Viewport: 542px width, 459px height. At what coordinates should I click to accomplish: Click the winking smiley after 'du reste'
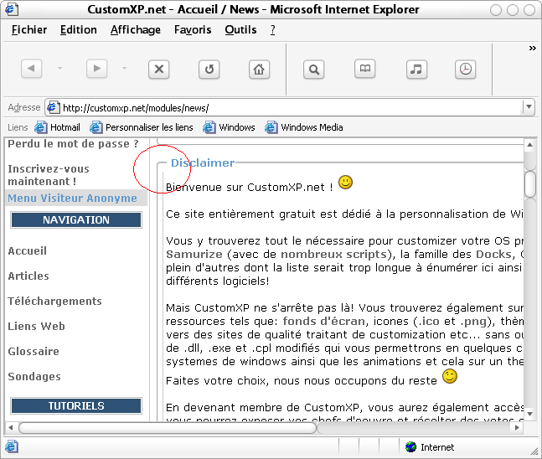click(x=450, y=376)
